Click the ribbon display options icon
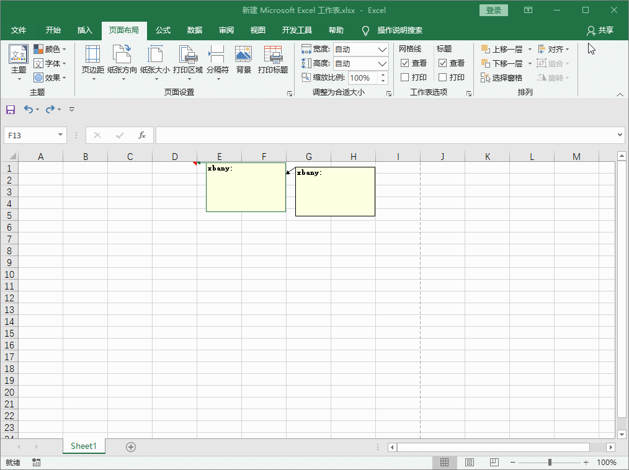Image resolution: width=629 pixels, height=470 pixels. tap(529, 10)
